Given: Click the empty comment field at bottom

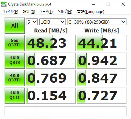Looking at the screenshot, I should pos(65,111).
